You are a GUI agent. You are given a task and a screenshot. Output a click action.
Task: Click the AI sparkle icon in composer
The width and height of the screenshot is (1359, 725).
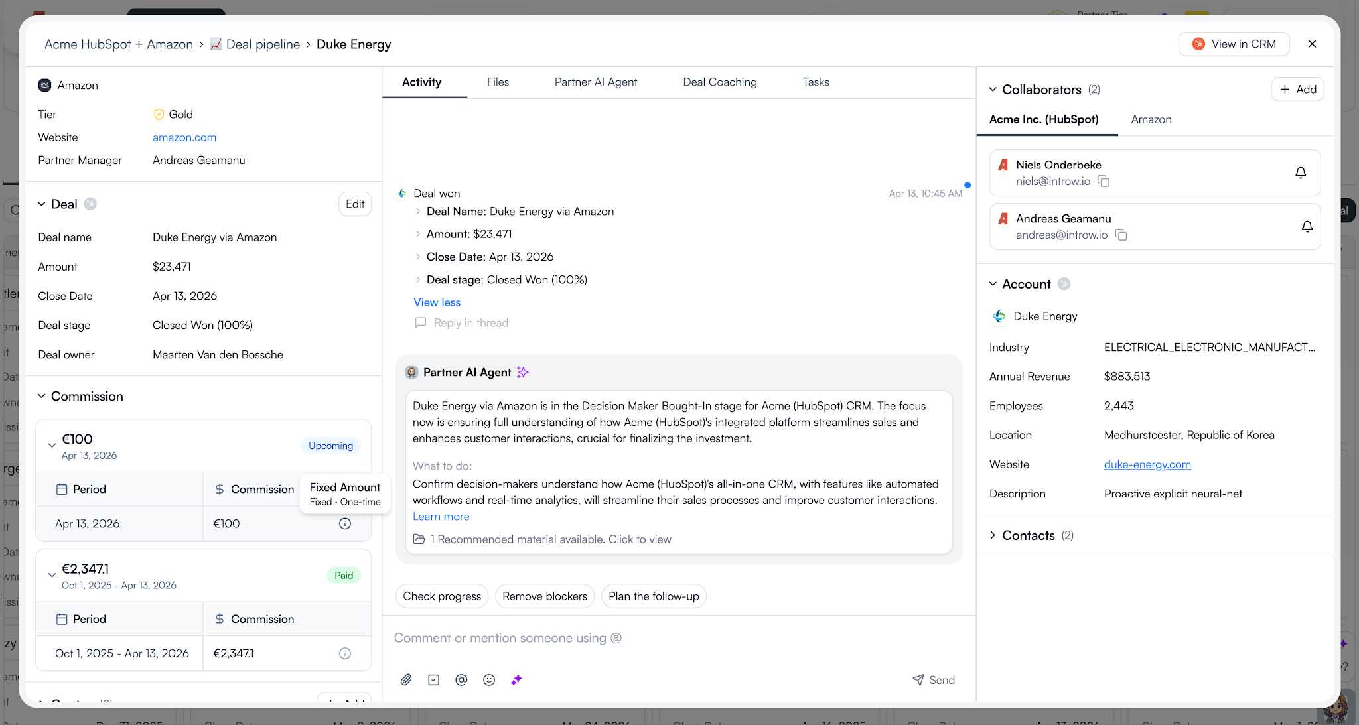pos(517,680)
